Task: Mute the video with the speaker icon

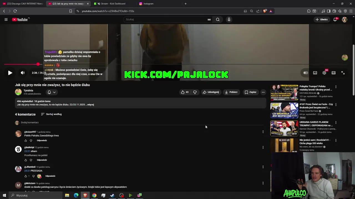Action: tap(23, 73)
